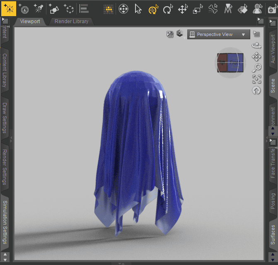Open the Surfaces side tab

pos(273,235)
